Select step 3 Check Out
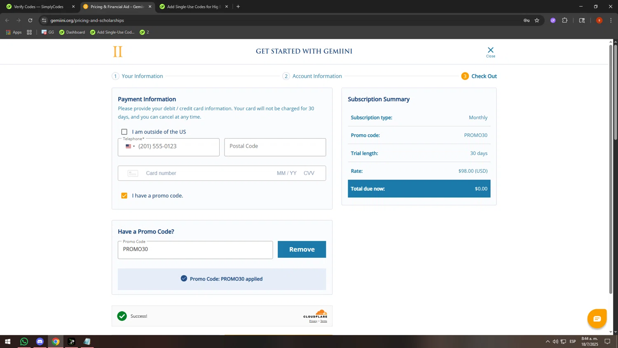618x348 pixels. pyautogui.click(x=479, y=76)
